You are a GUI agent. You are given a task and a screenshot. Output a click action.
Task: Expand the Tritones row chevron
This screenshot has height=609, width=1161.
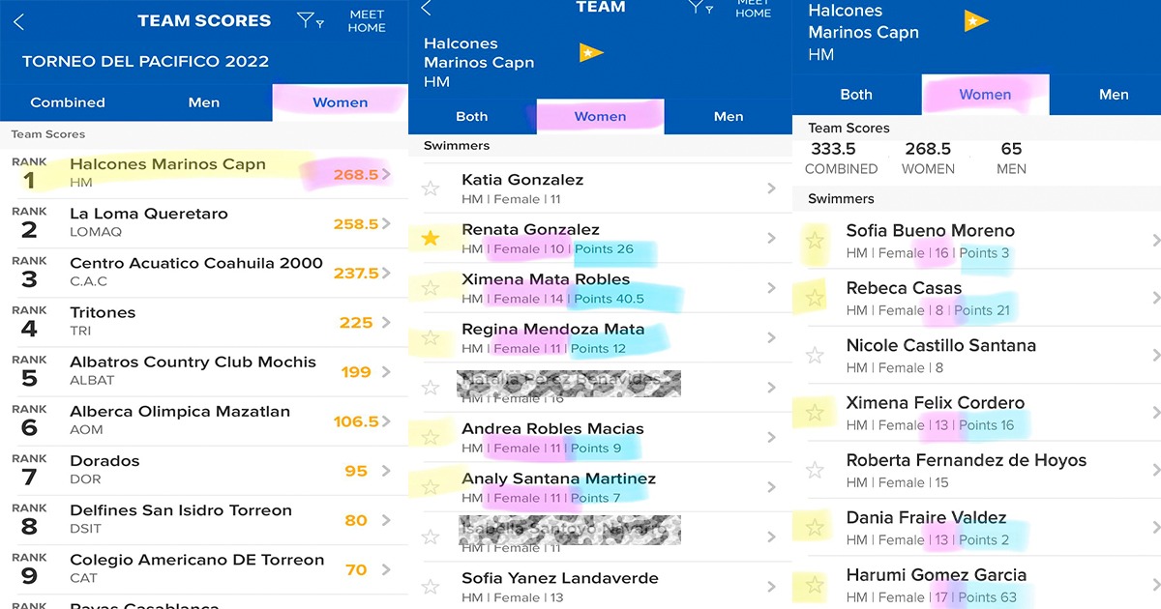387,323
